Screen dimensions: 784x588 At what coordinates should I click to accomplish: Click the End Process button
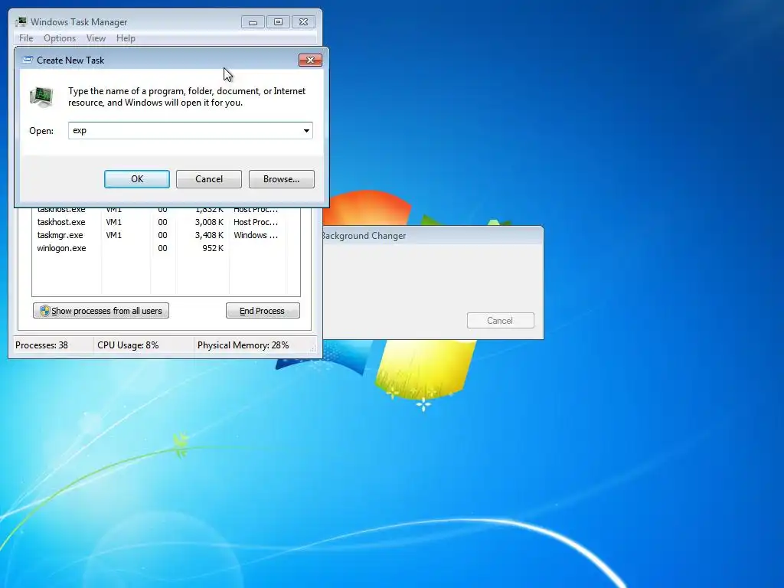(263, 311)
